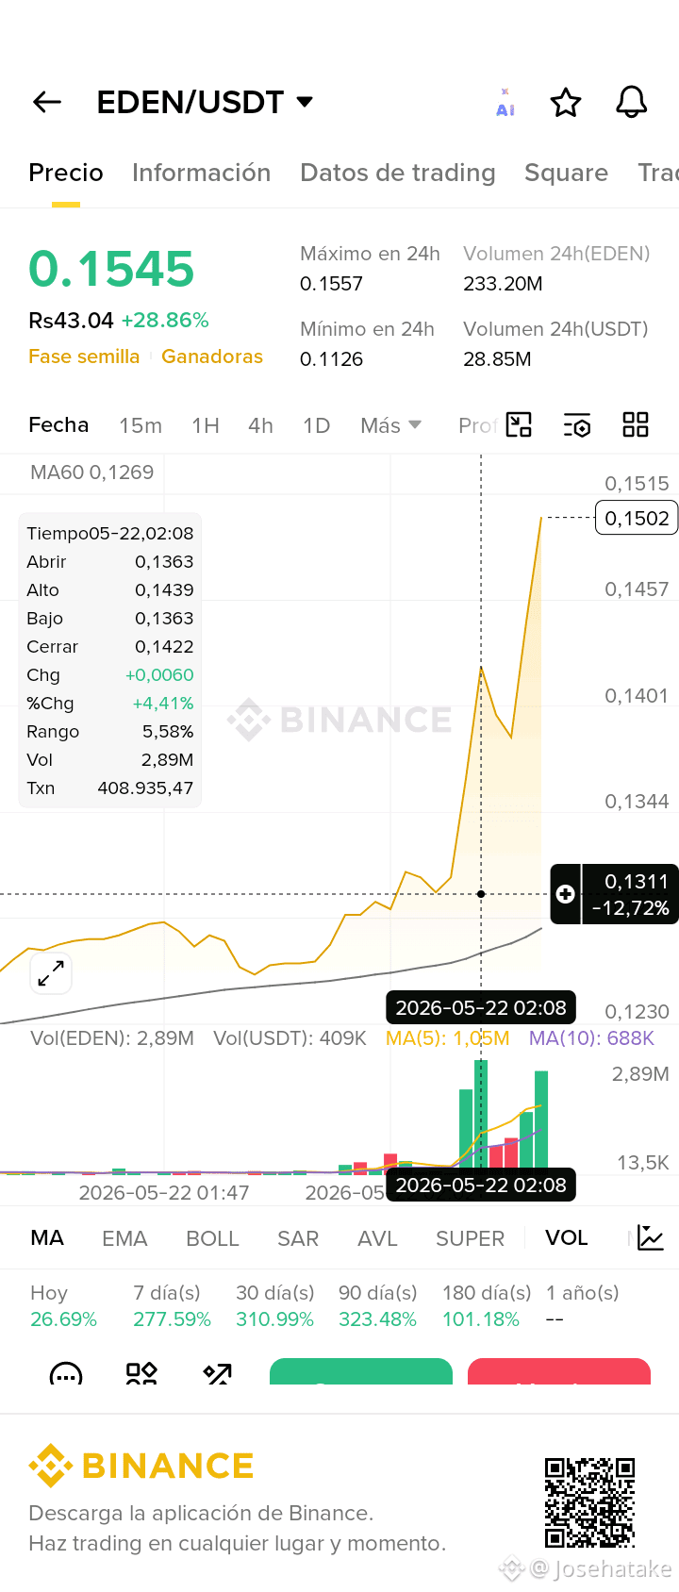Open the AI assistant icon
679x1592 pixels.
(505, 103)
